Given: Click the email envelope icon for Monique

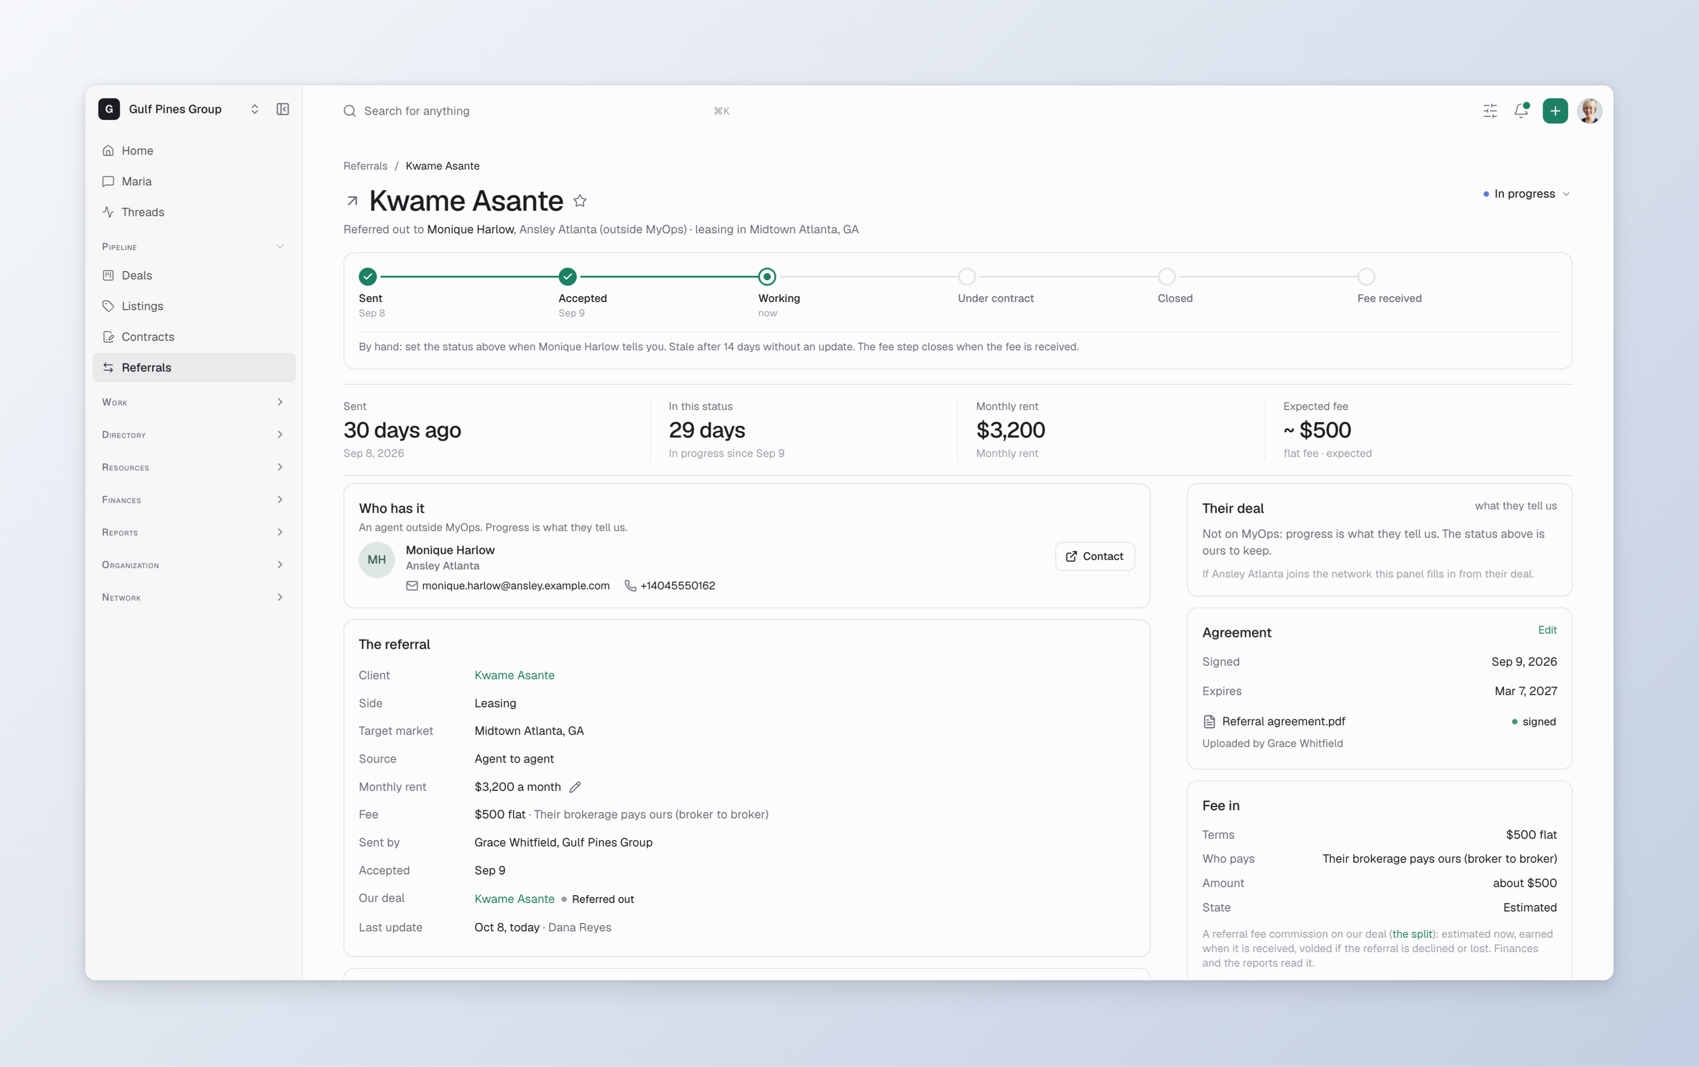Looking at the screenshot, I should pos(412,586).
